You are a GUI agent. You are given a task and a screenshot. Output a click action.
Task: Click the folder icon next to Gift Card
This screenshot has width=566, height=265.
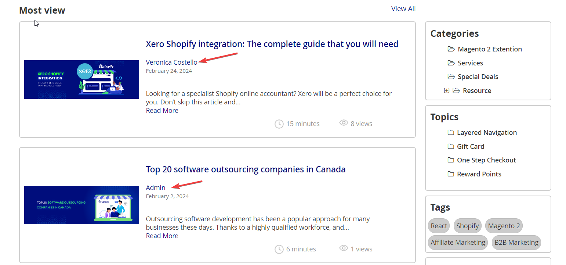(x=451, y=147)
